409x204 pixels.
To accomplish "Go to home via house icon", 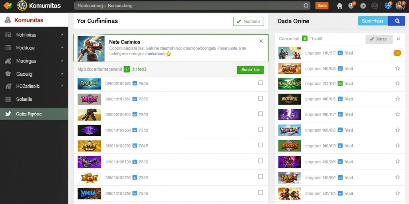I will [340, 6].
